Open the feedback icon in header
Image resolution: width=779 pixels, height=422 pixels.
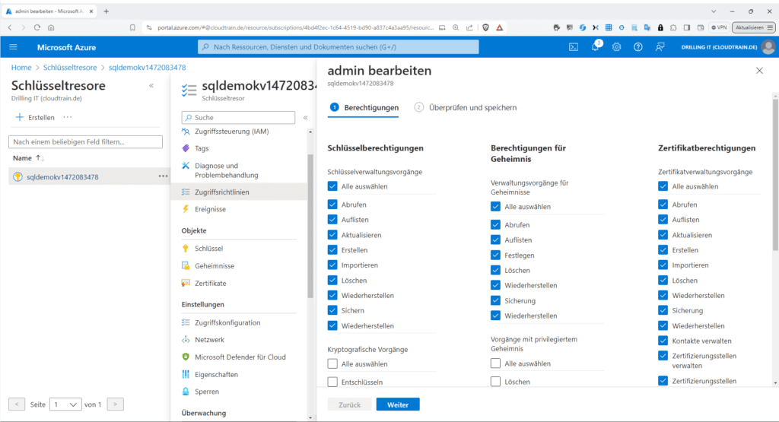pyautogui.click(x=660, y=47)
